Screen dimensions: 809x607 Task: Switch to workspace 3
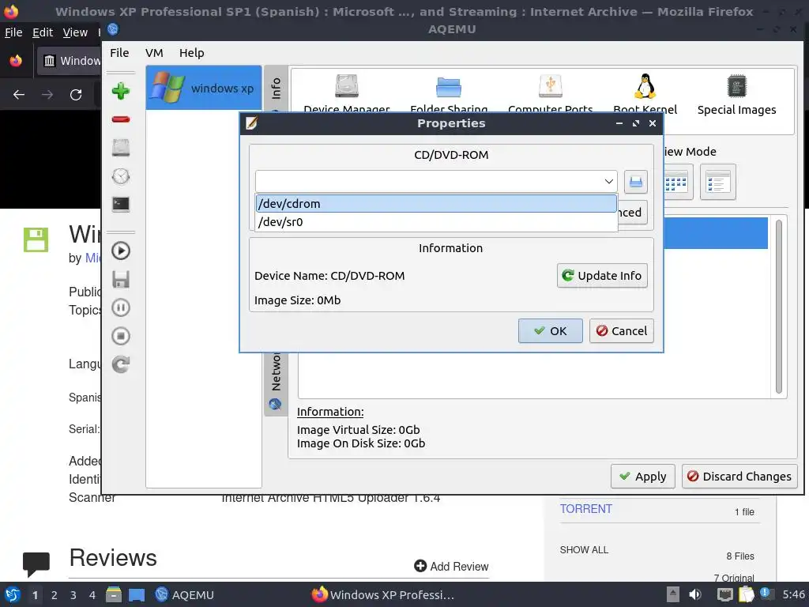[73, 595]
